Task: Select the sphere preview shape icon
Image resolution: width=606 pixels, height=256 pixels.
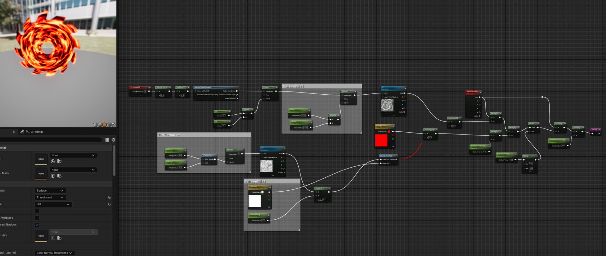Action: tap(100, 125)
